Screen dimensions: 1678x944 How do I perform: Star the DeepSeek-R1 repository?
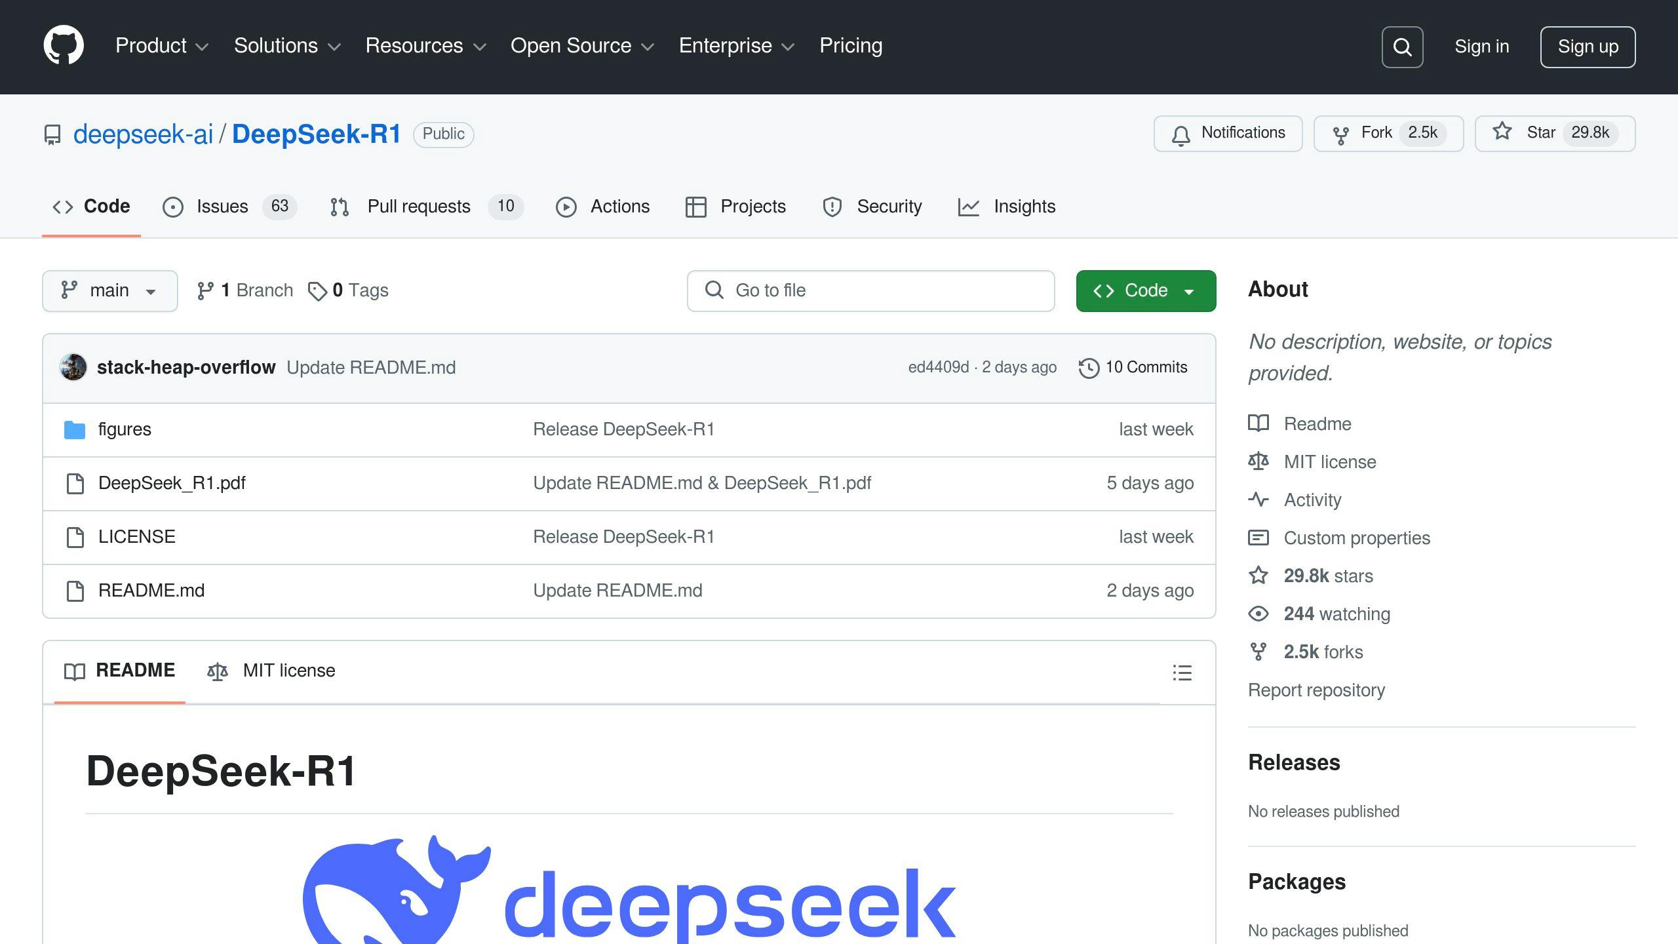1555,134
